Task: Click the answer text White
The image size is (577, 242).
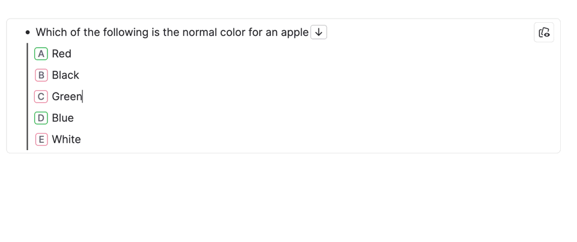Action: tap(66, 139)
